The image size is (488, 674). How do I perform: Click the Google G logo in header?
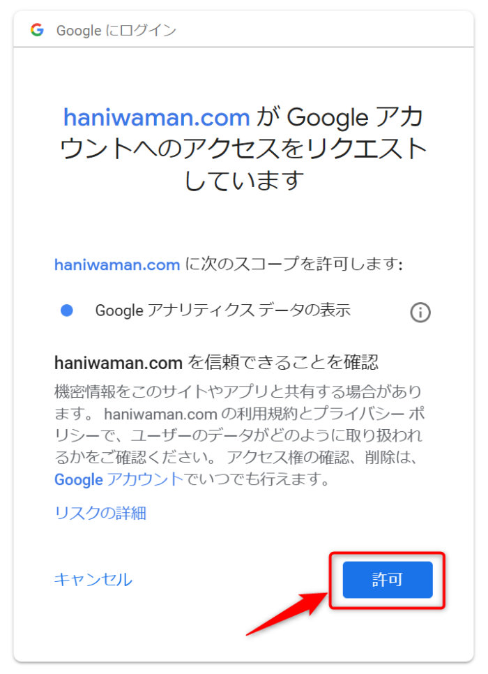coord(38,30)
